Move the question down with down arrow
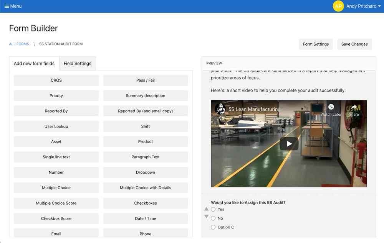The height and width of the screenshot is (243, 384). pos(207,217)
